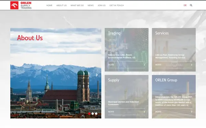
Task: Click MORE in the ORLEN Group card
Action: click(x=158, y=112)
